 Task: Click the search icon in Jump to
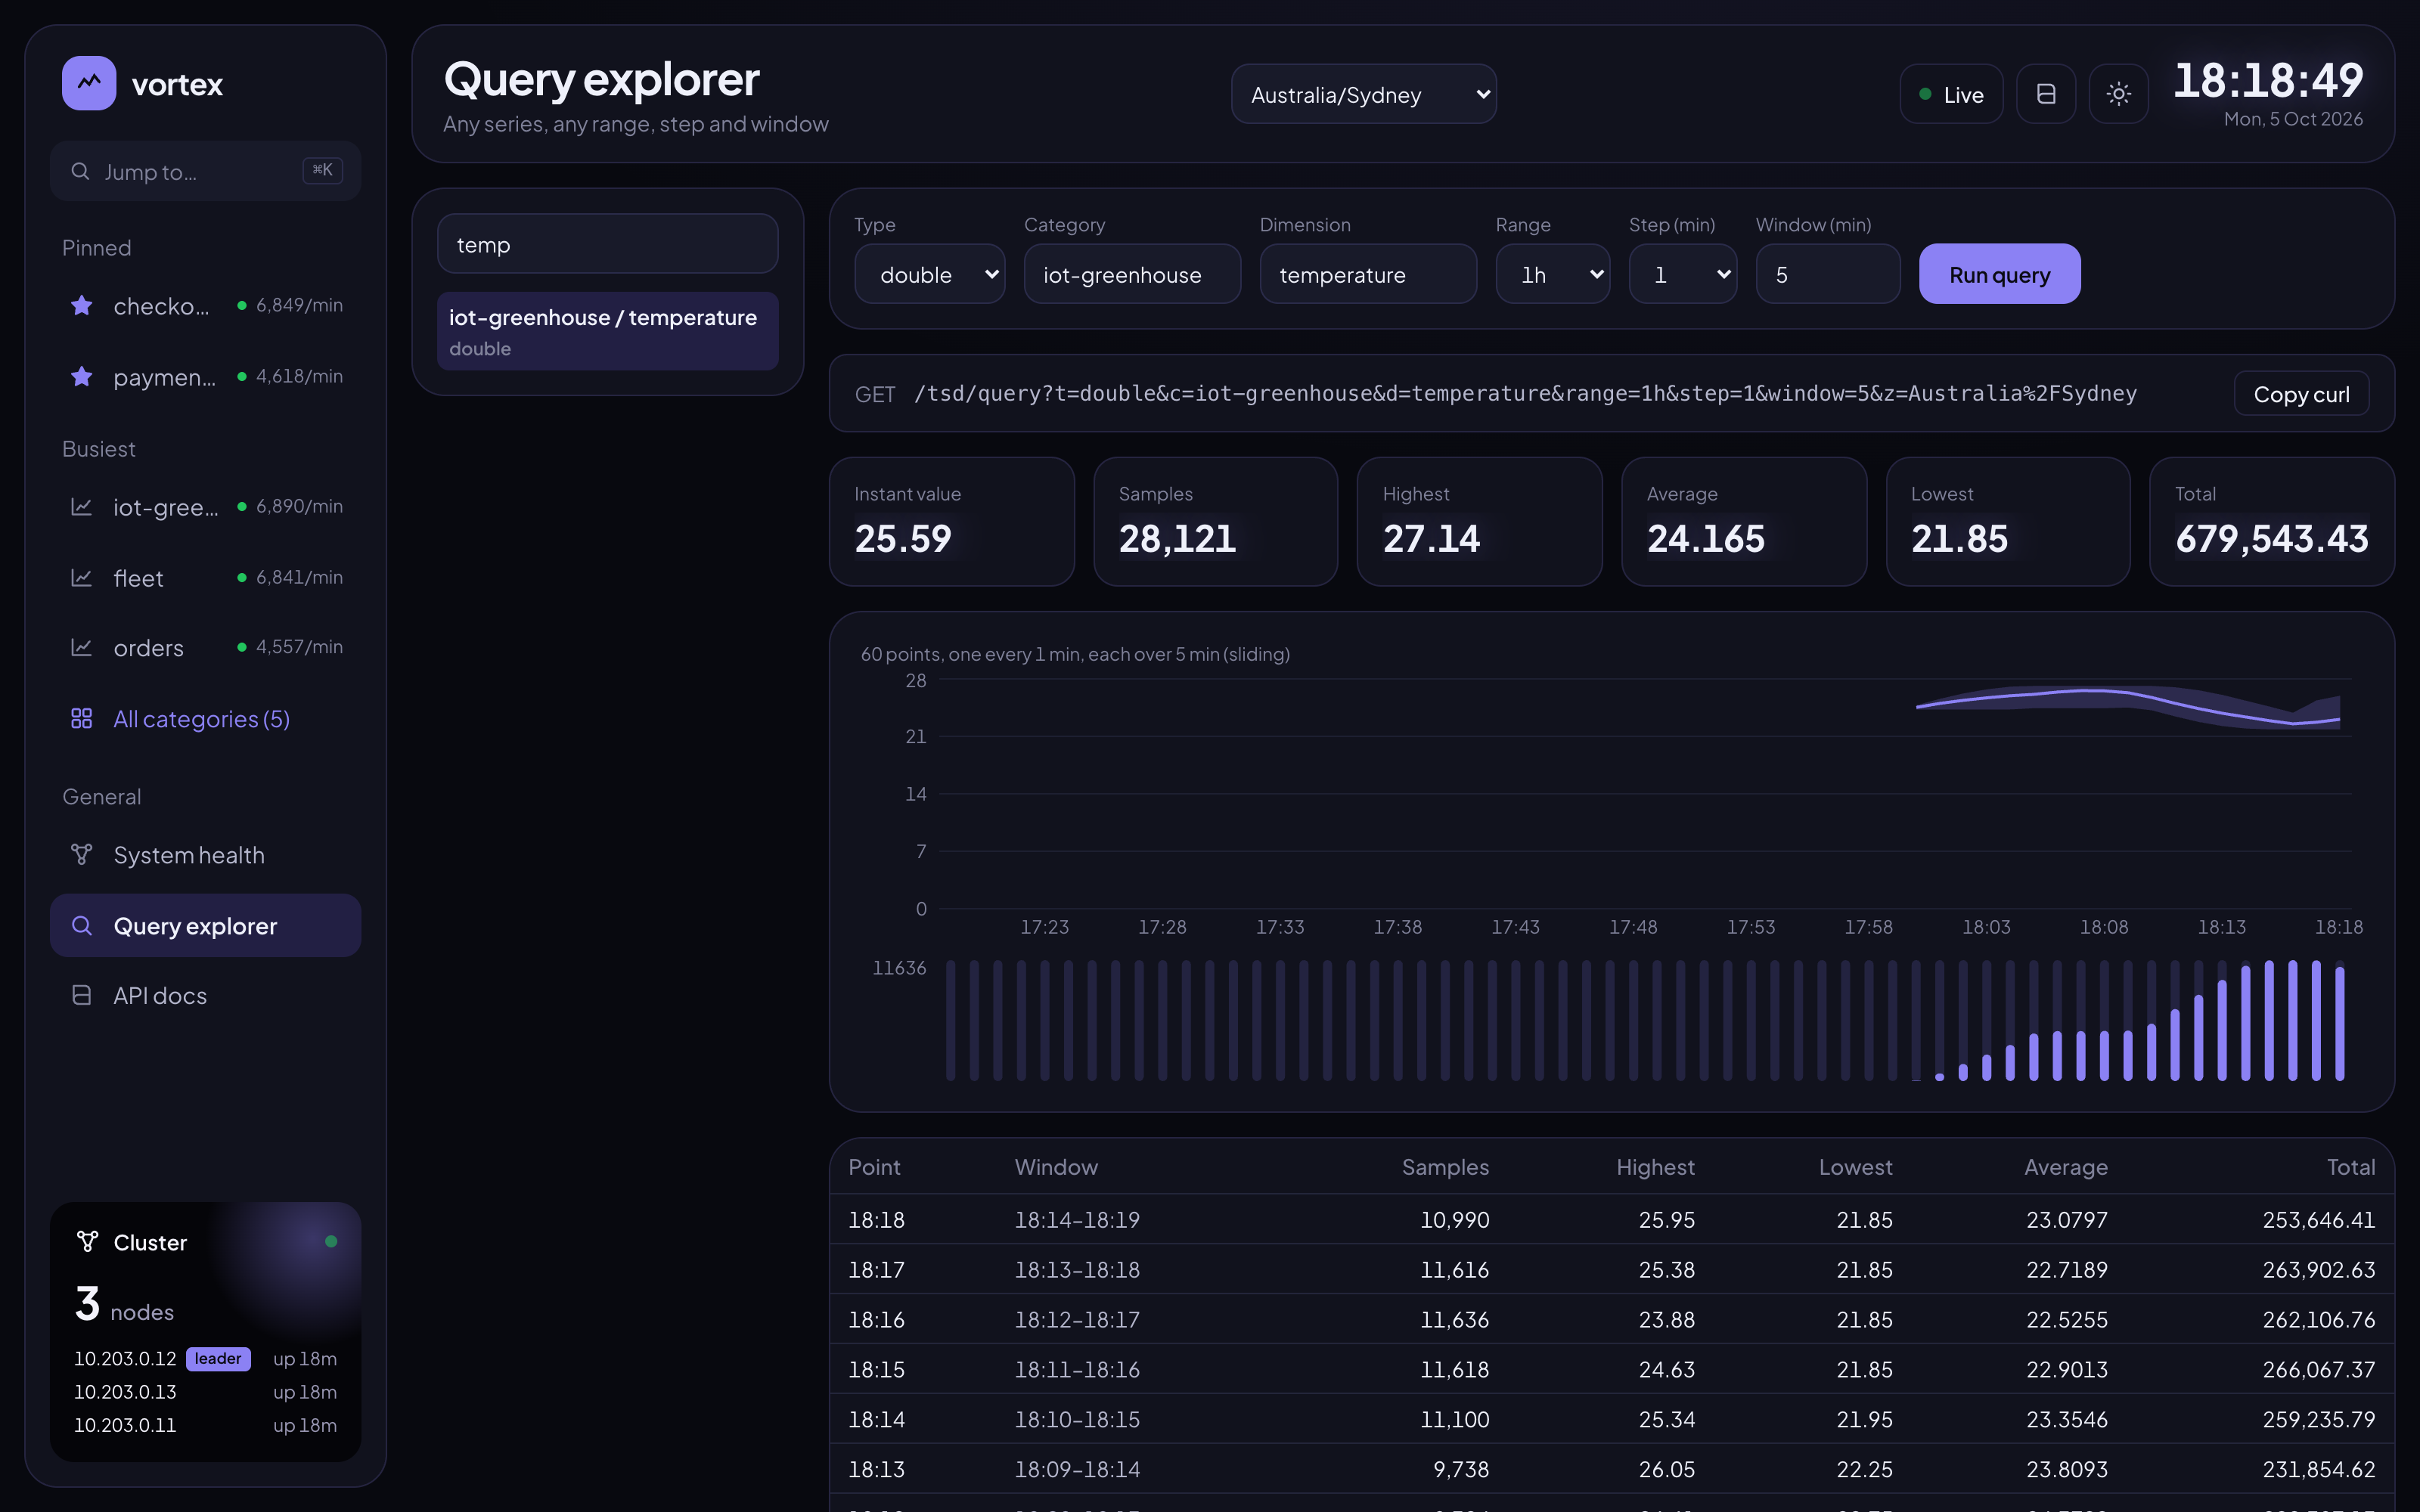(x=80, y=171)
